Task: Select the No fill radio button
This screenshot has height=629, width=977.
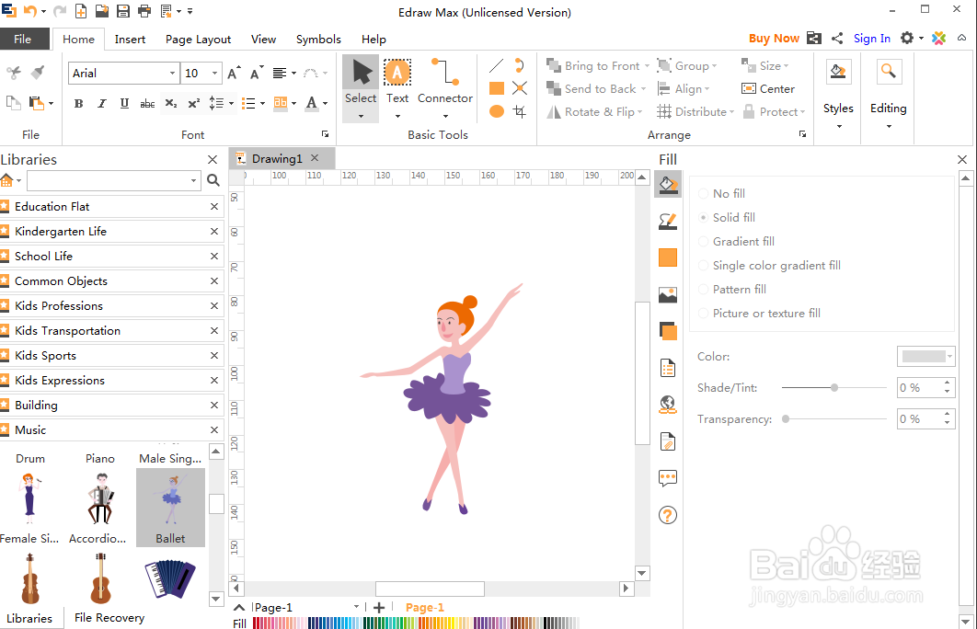Action: [705, 194]
